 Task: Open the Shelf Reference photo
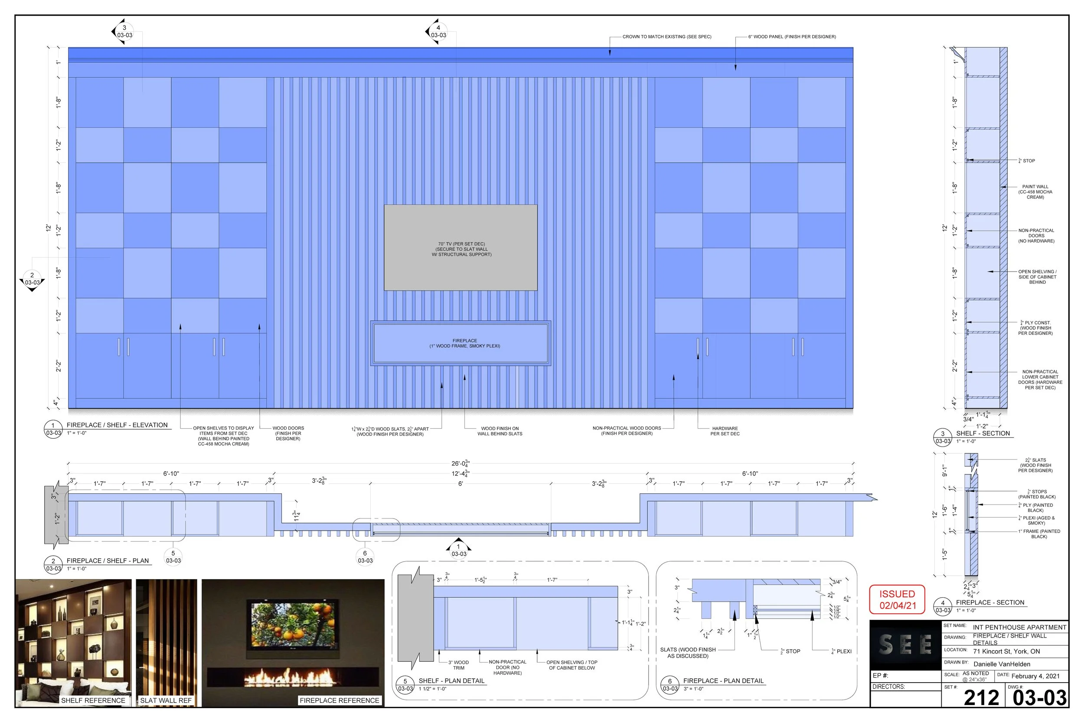click(x=73, y=640)
